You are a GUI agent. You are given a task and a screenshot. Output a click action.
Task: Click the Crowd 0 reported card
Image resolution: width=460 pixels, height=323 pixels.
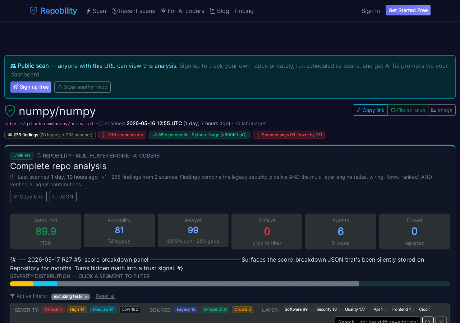click(x=414, y=231)
